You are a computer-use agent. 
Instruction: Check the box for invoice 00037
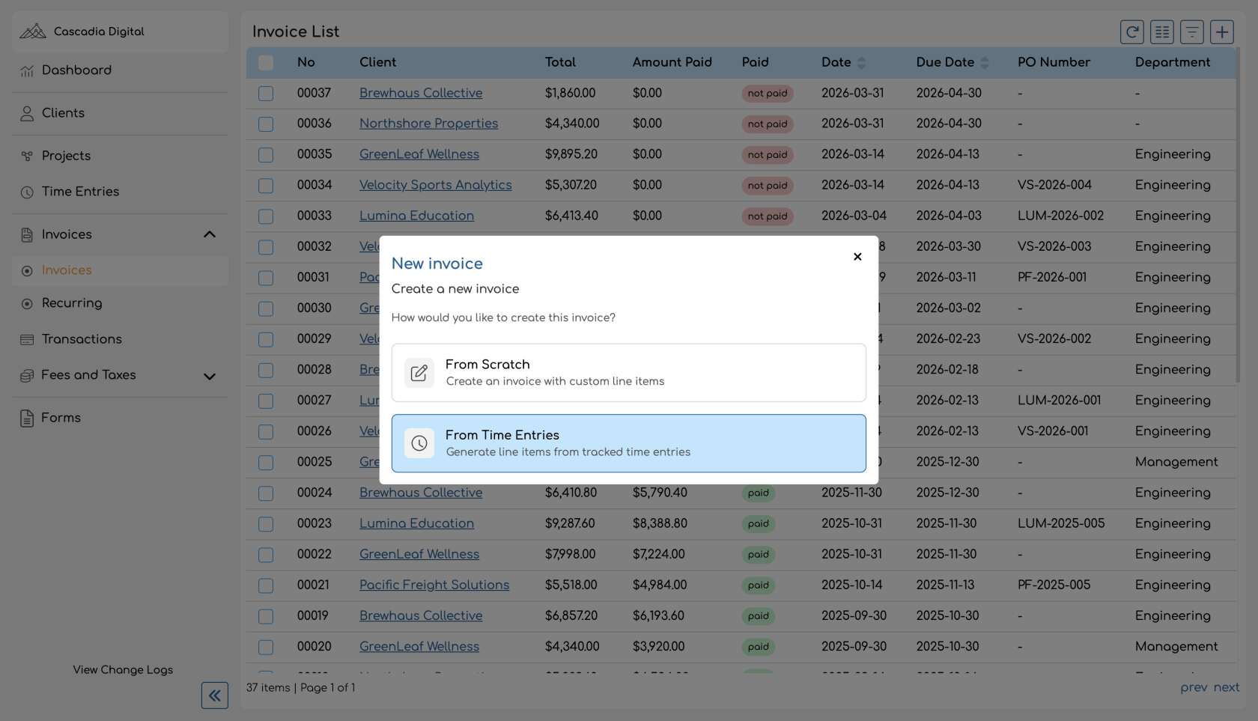[266, 94]
